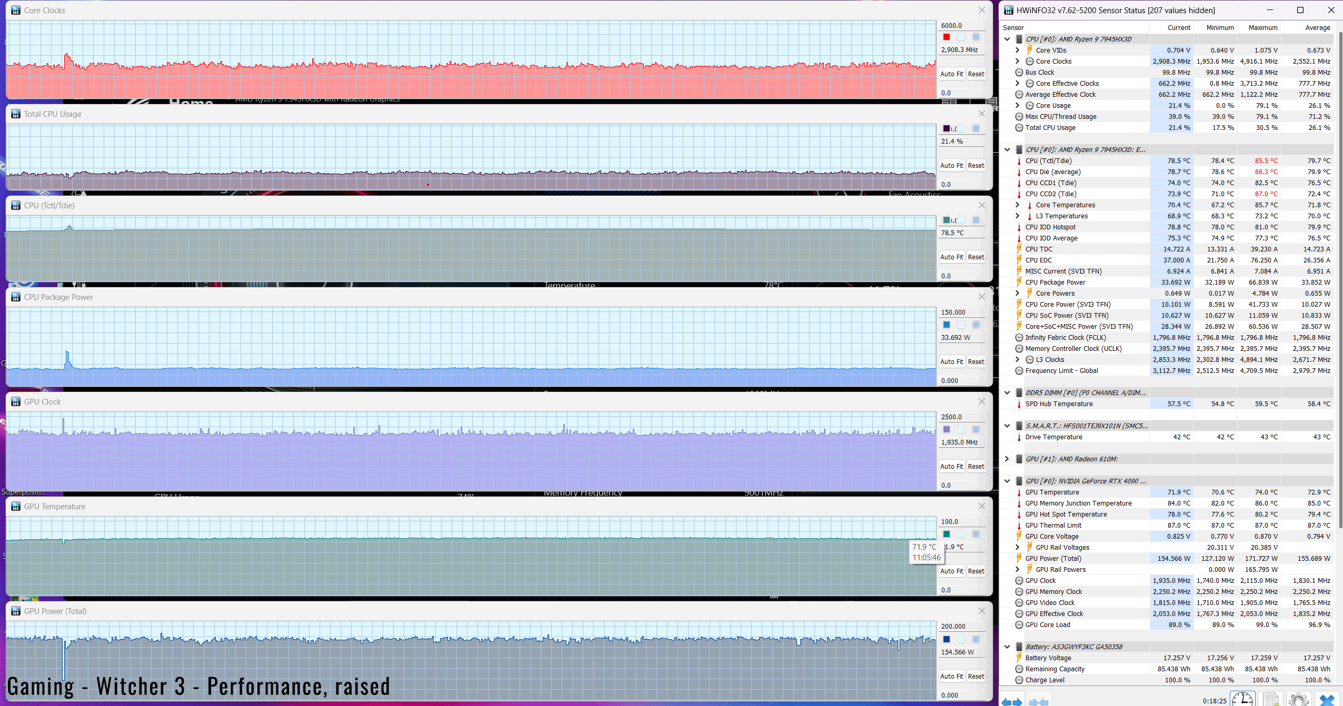Click the logging spreadsheet icon
Image resolution: width=1343 pixels, height=706 pixels.
pyautogui.click(x=1271, y=700)
